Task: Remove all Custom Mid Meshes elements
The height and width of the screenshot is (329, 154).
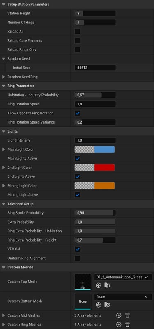Action: pyautogui.click(x=127, y=315)
